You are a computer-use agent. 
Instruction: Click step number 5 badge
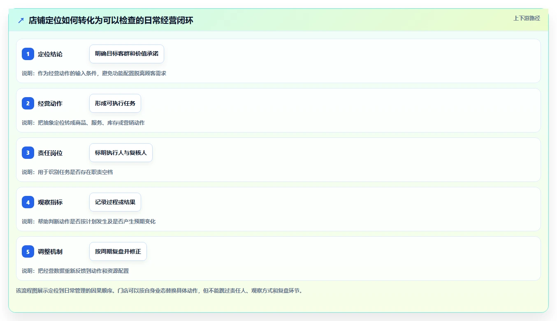point(28,251)
